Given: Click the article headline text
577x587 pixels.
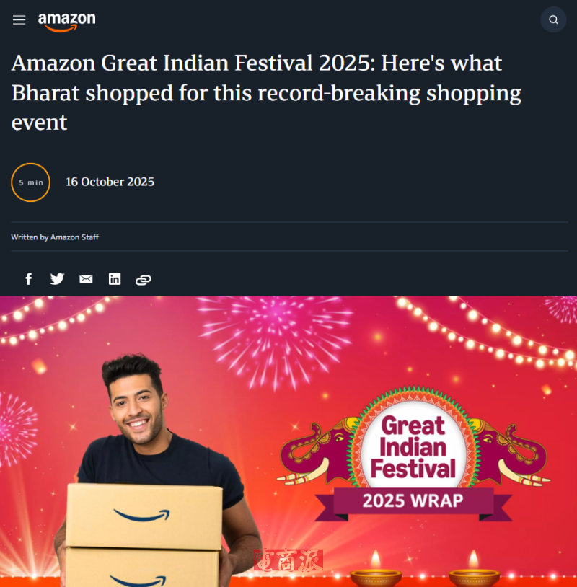Looking at the screenshot, I should [266, 92].
